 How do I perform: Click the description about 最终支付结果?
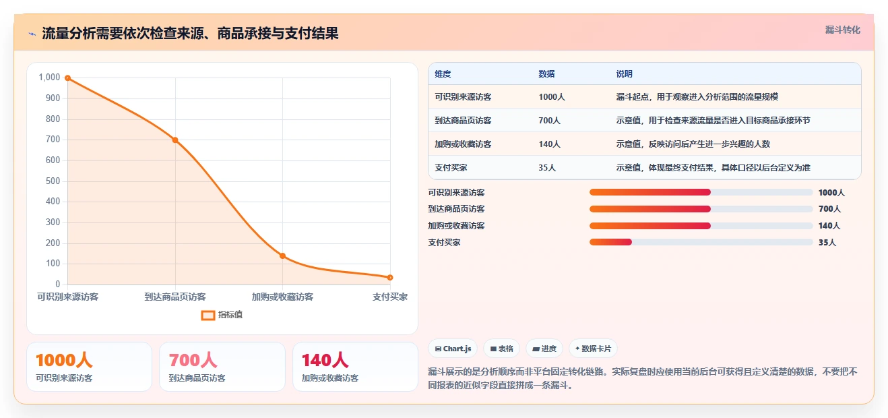tap(713, 168)
